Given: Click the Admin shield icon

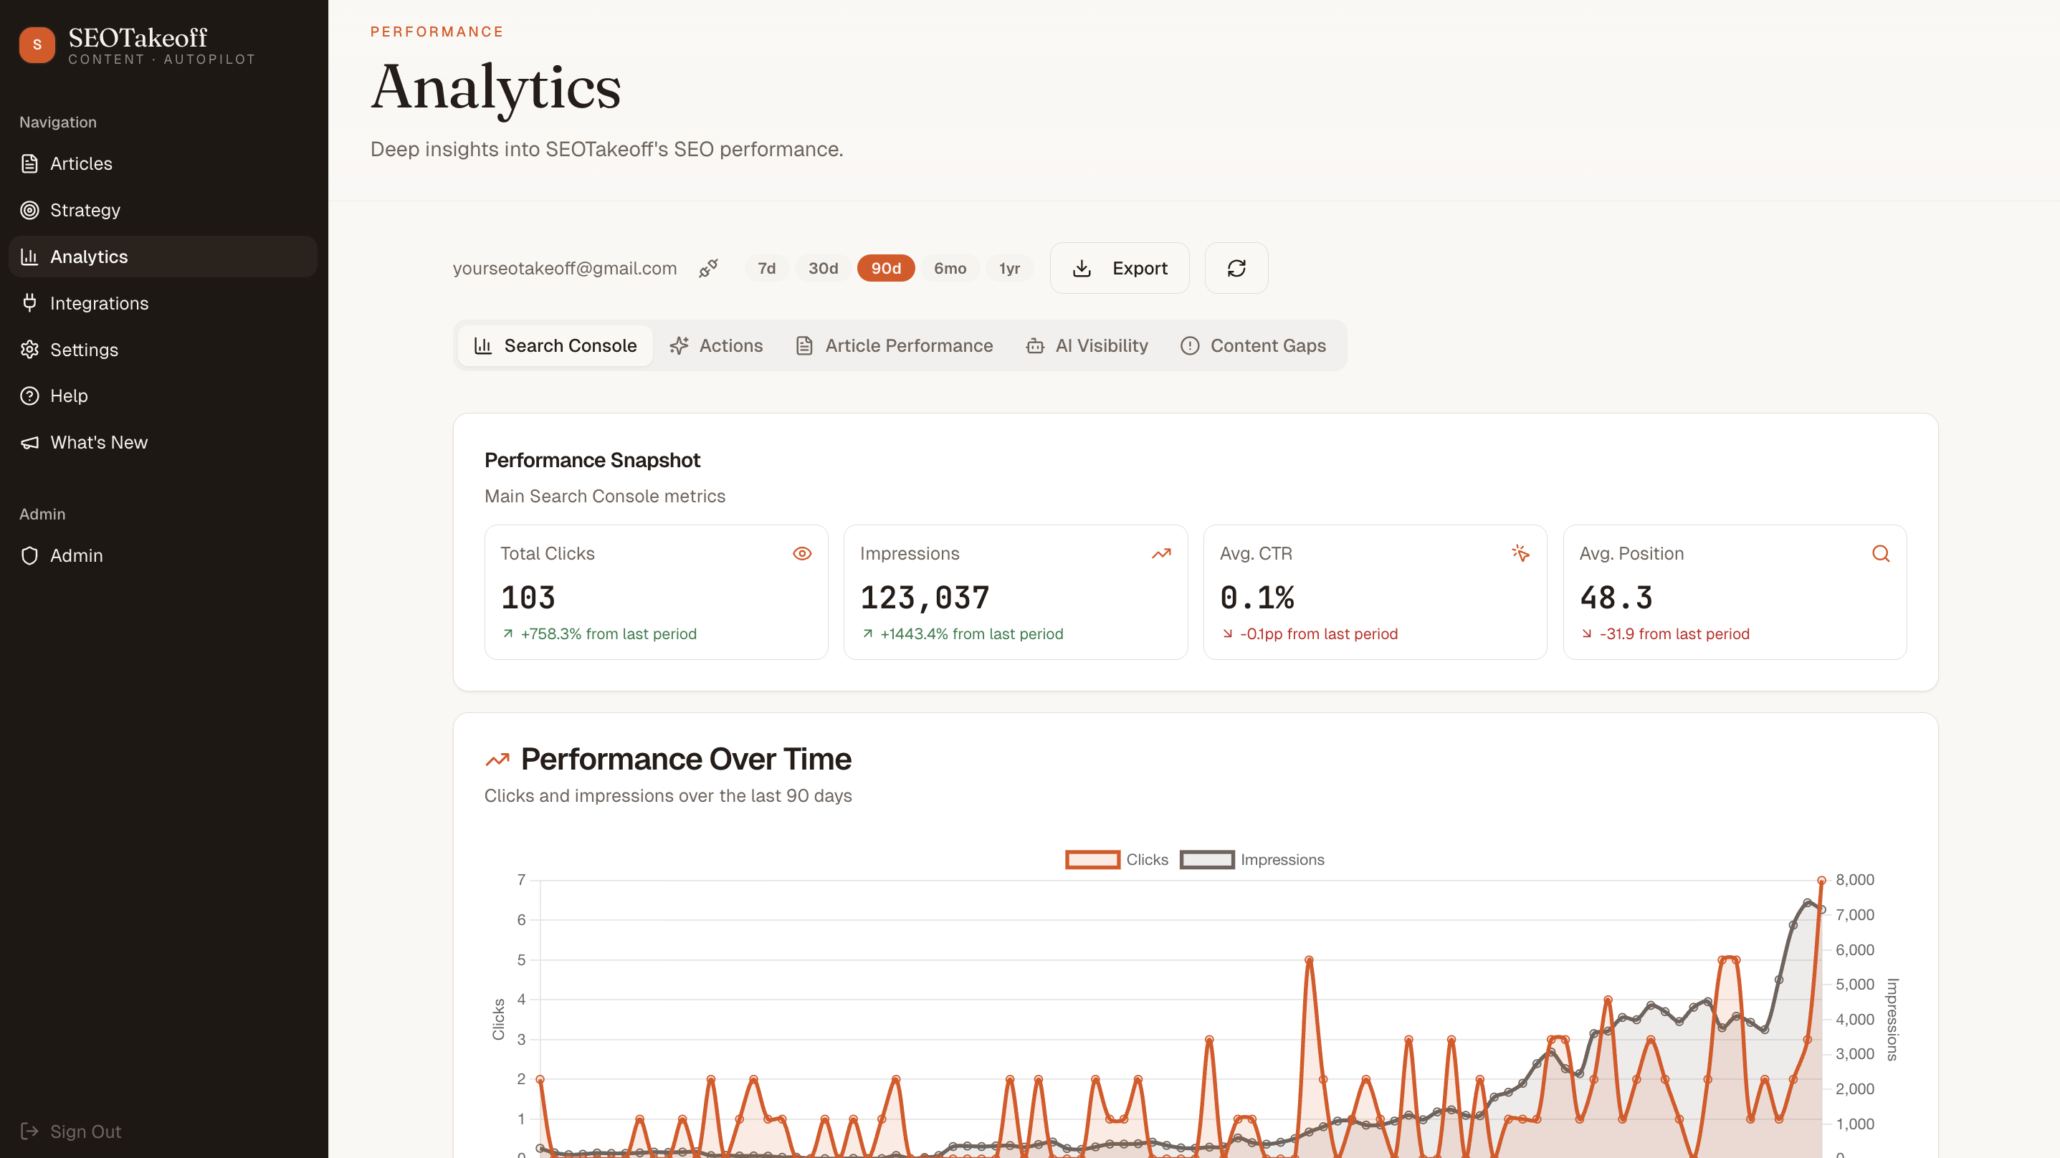Looking at the screenshot, I should click(29, 555).
